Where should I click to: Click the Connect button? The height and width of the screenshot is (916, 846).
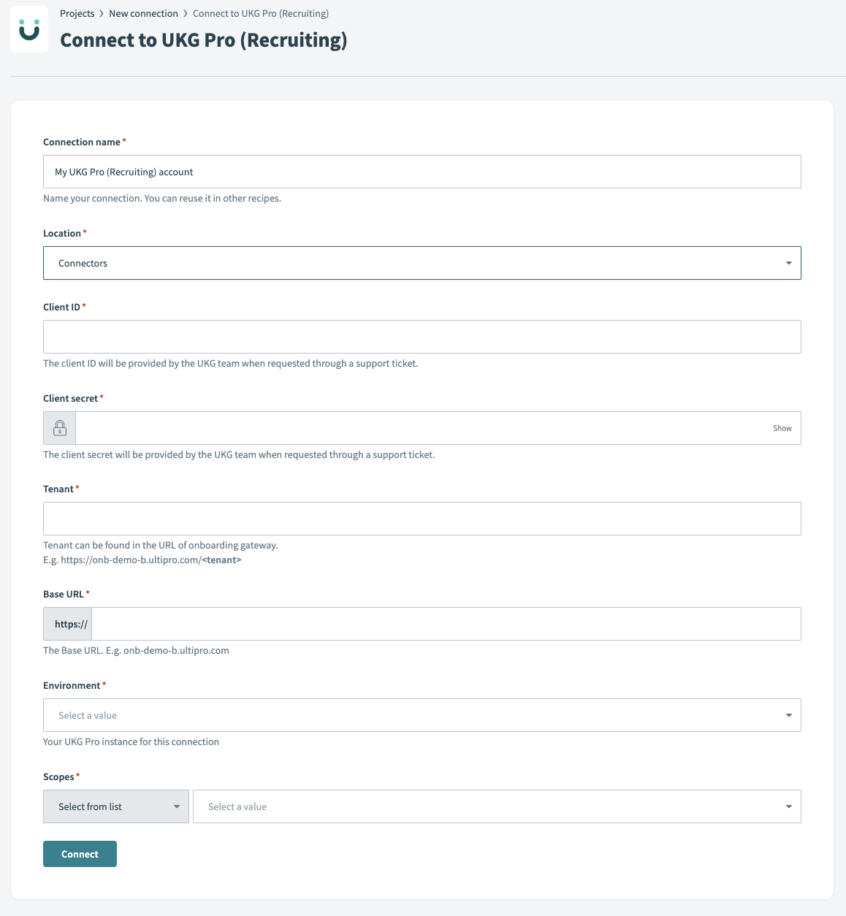point(80,853)
